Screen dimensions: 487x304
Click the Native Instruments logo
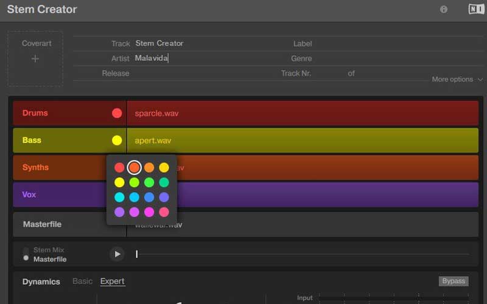tap(476, 9)
